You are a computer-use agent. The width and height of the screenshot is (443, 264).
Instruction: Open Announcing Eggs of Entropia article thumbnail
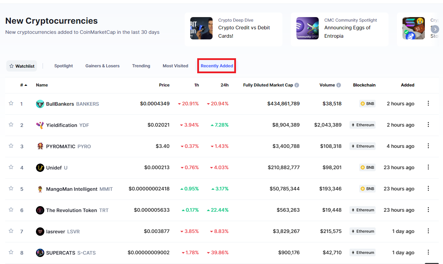coord(308,28)
